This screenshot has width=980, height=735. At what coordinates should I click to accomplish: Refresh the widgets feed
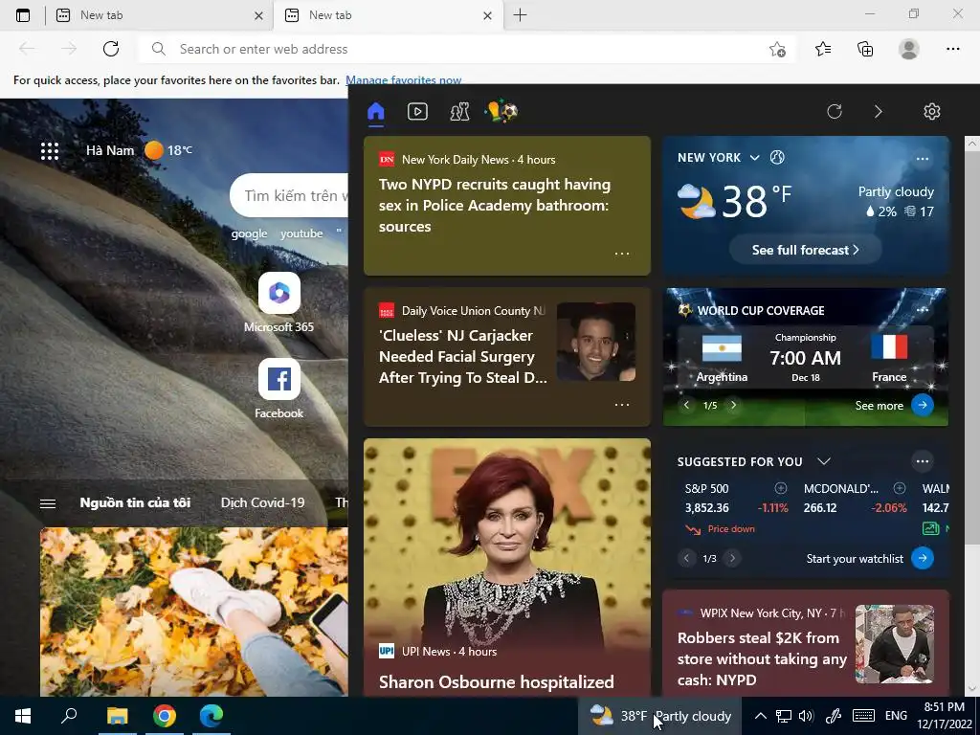(835, 112)
